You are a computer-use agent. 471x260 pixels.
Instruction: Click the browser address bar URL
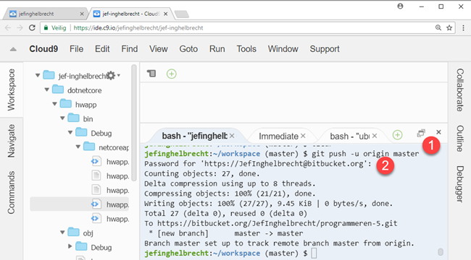138,28
